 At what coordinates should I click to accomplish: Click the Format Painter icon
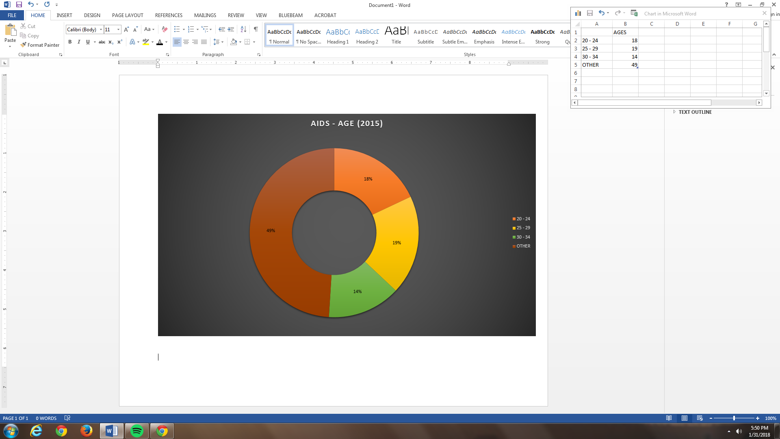24,45
